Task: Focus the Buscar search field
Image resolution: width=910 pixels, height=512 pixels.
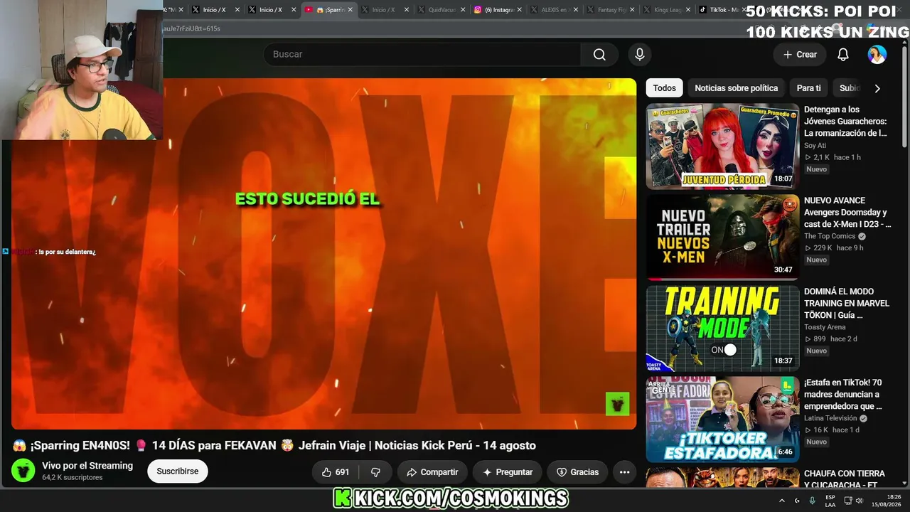Action: [422, 55]
